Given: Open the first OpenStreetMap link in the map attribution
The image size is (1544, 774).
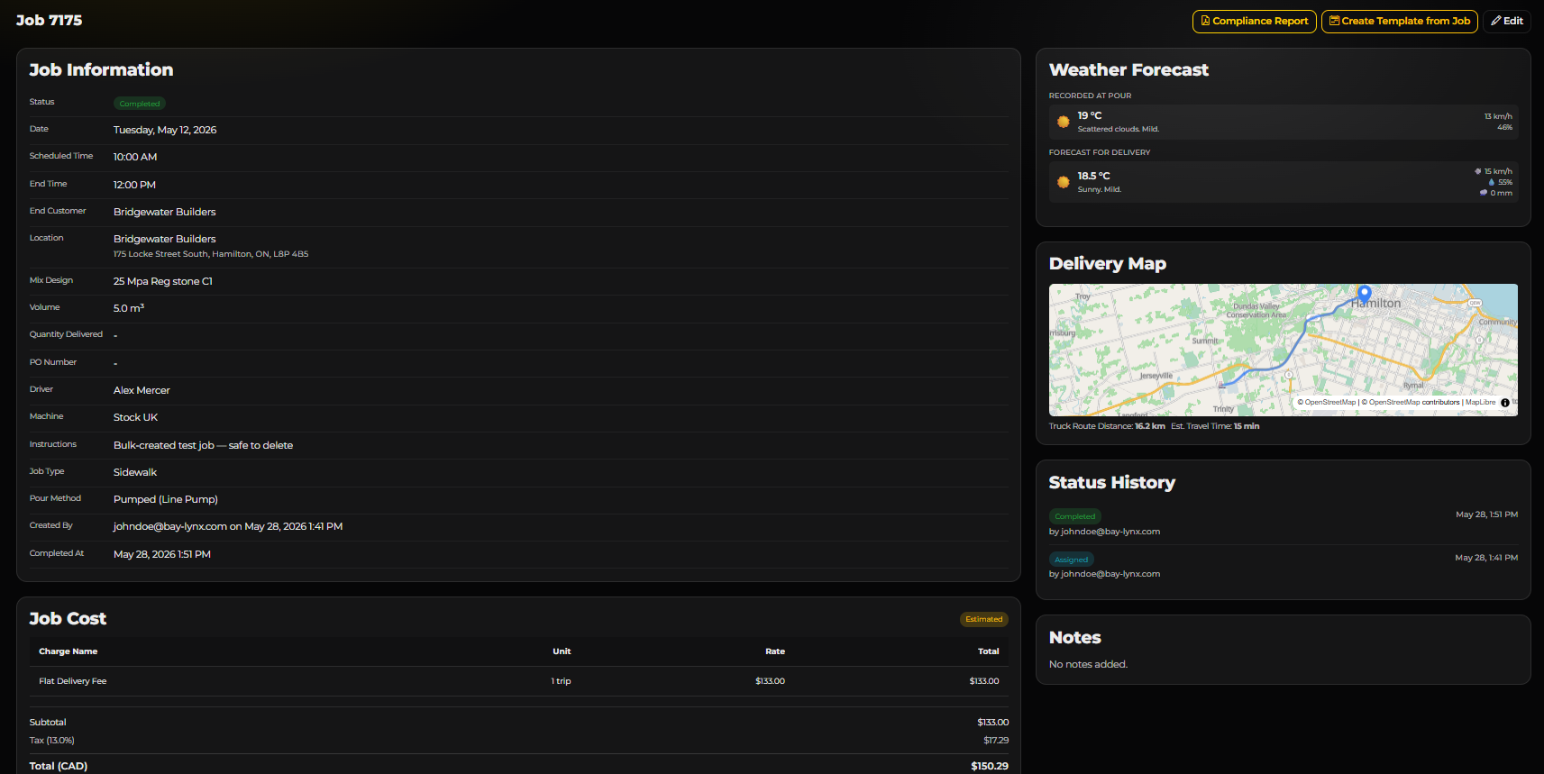Looking at the screenshot, I should tap(1329, 403).
